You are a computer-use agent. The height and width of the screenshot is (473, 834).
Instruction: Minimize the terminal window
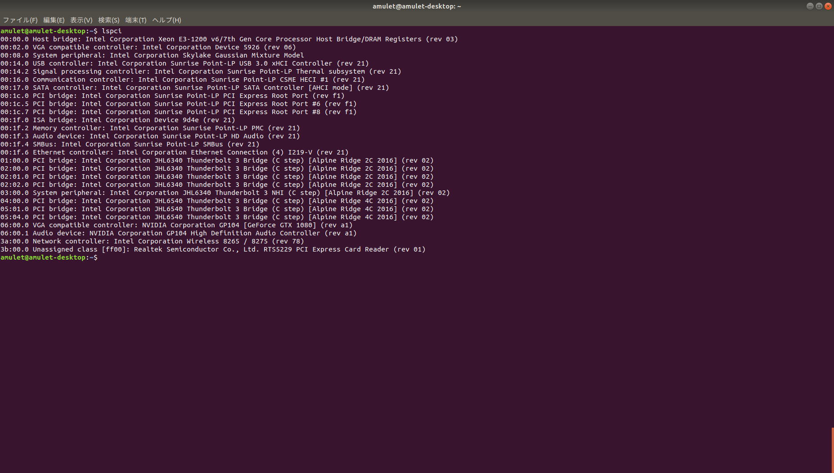click(810, 6)
